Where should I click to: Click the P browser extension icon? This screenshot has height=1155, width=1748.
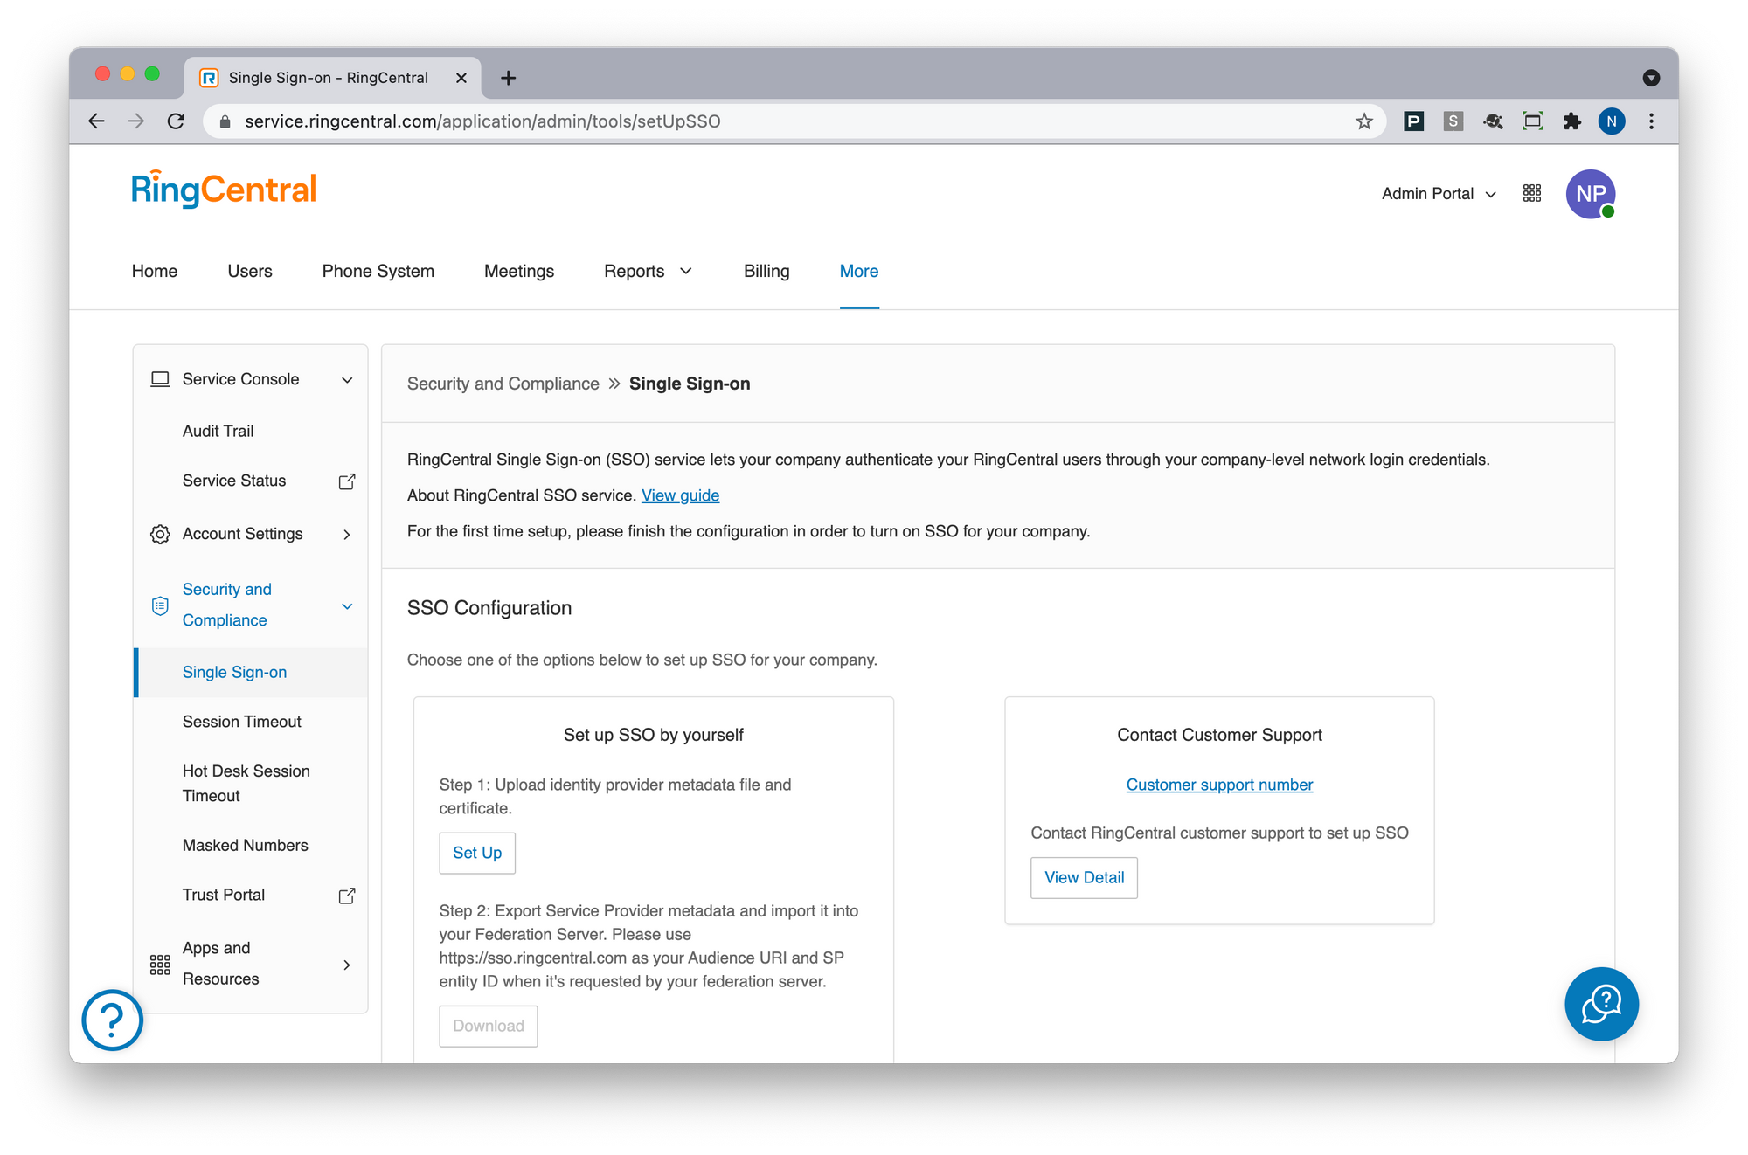click(1413, 121)
